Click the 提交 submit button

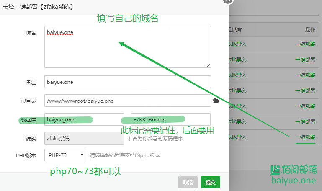[211, 182]
